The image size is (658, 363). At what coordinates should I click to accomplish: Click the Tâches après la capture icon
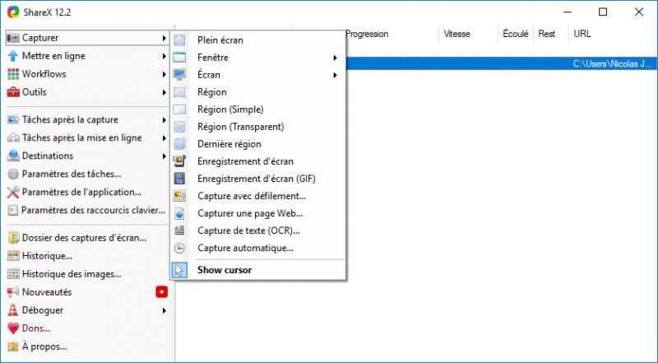click(13, 119)
